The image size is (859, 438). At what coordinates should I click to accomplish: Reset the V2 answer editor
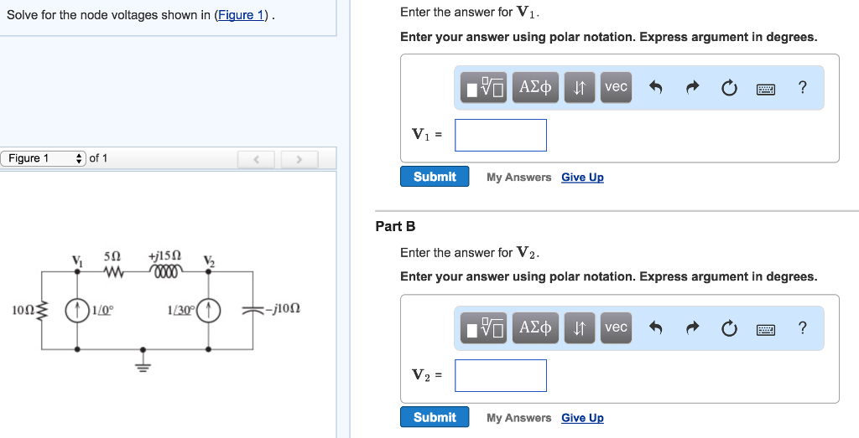pyautogui.click(x=729, y=328)
